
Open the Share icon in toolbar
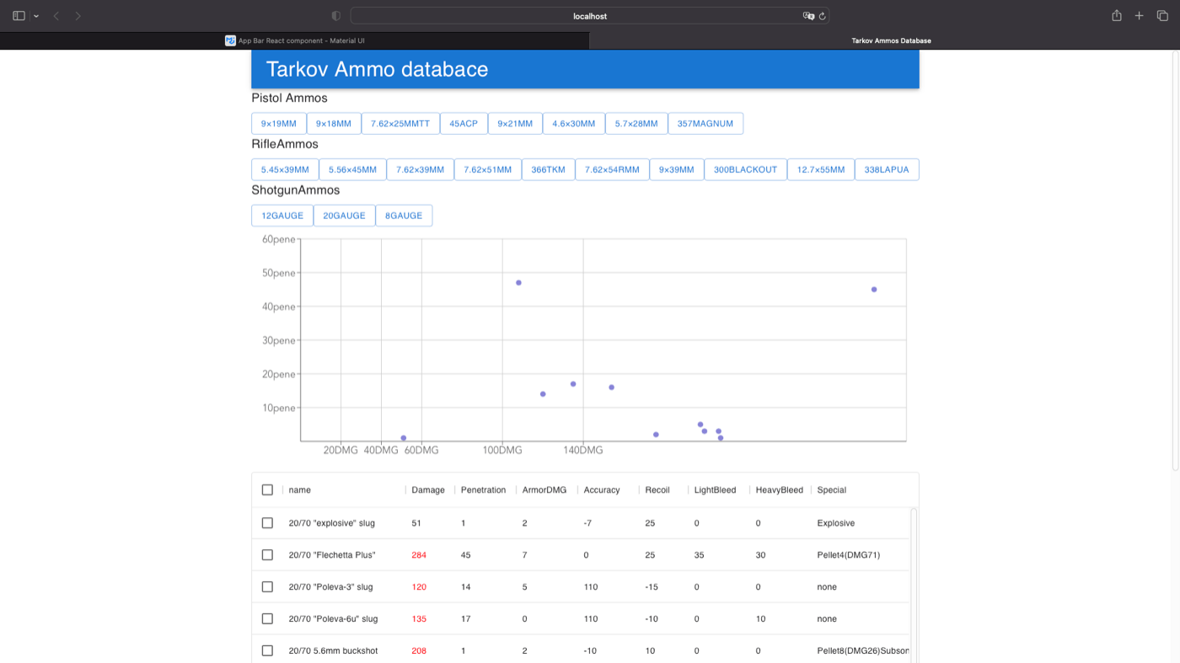click(x=1117, y=16)
